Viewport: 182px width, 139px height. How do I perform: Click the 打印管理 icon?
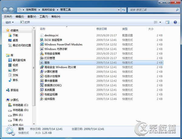[x=42, y=58]
